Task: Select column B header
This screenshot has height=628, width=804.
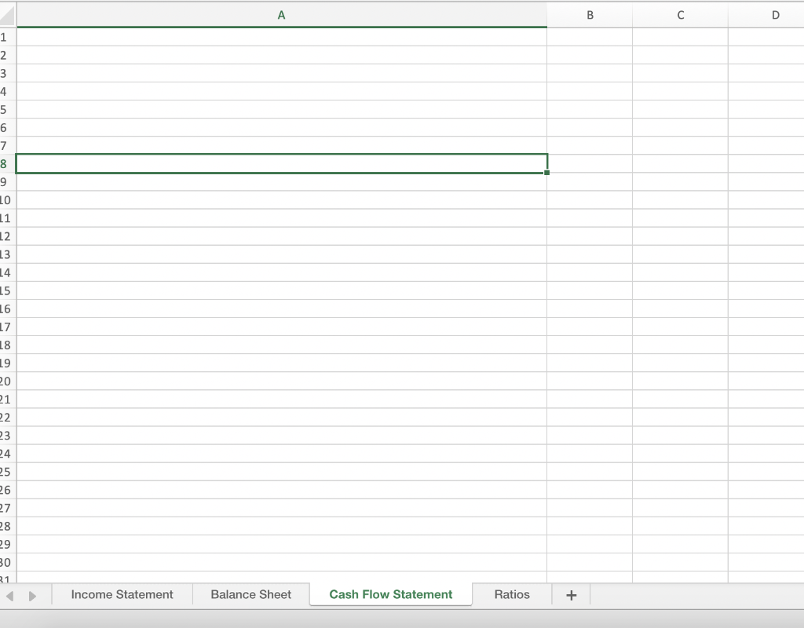Action: click(x=590, y=15)
